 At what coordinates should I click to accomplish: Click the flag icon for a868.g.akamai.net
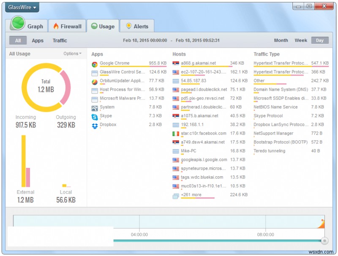coord(176,63)
